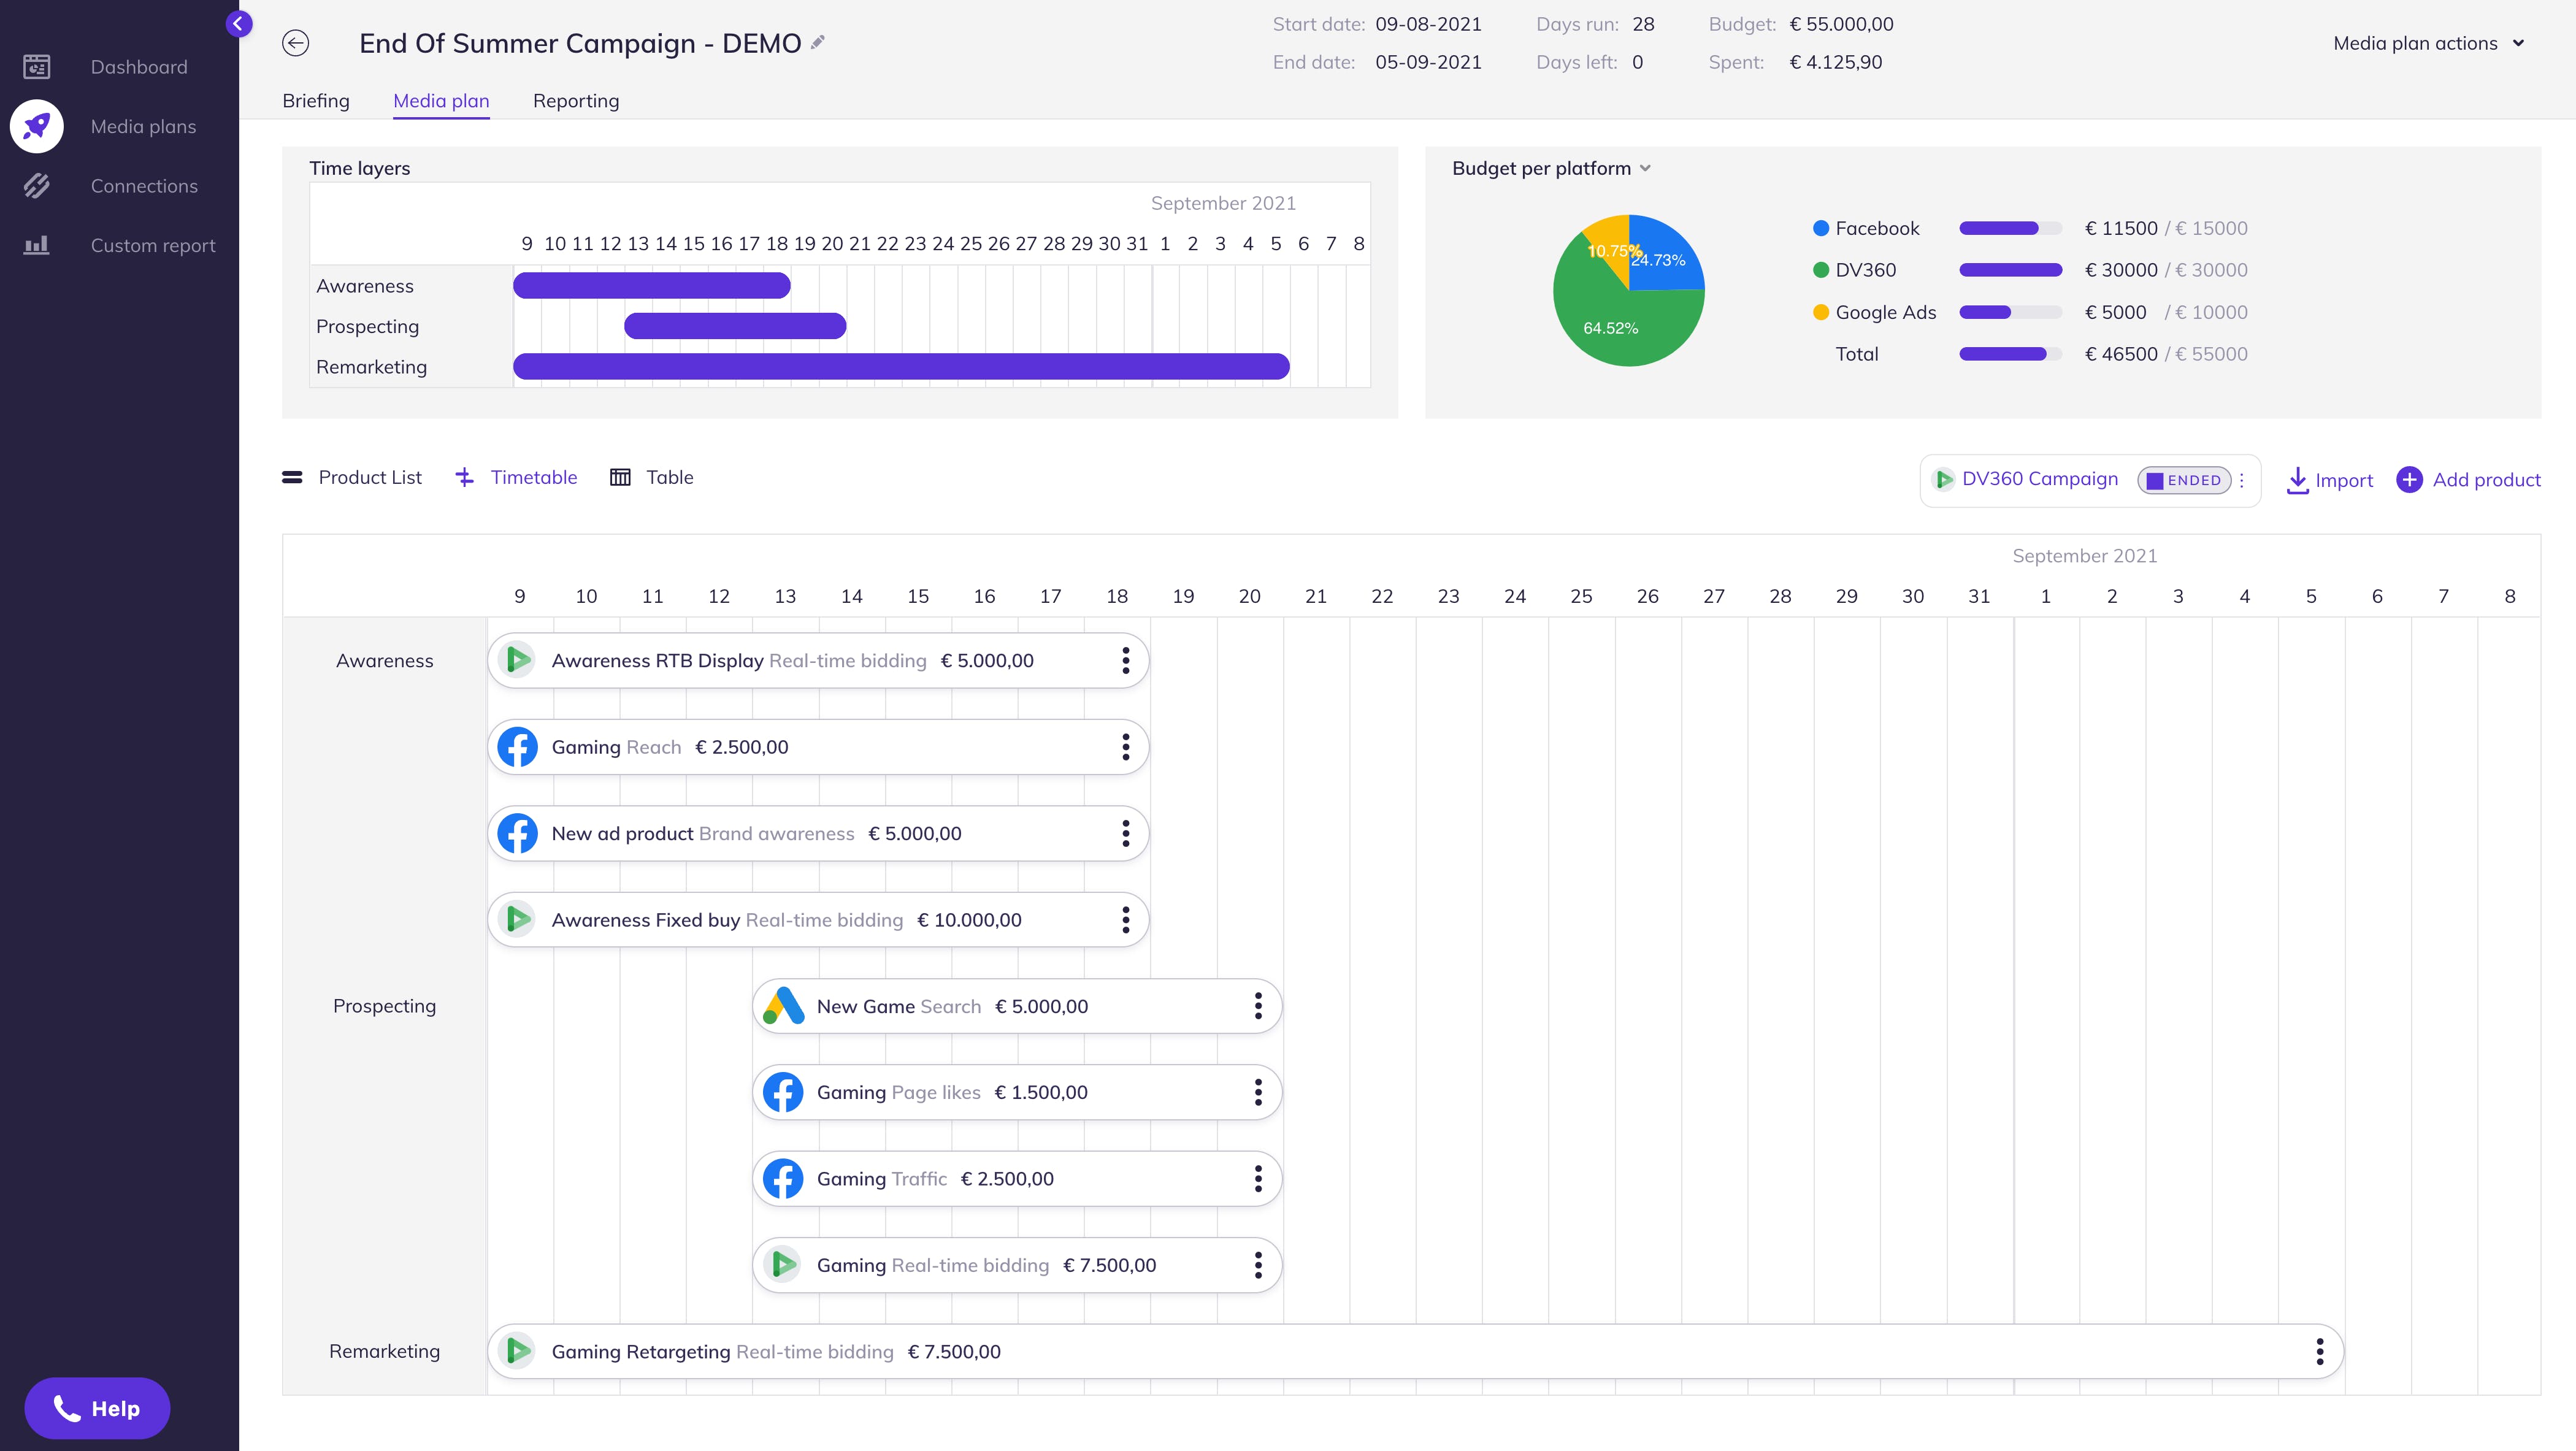Open options menu for Gaming Retargeting product

click(2319, 1351)
